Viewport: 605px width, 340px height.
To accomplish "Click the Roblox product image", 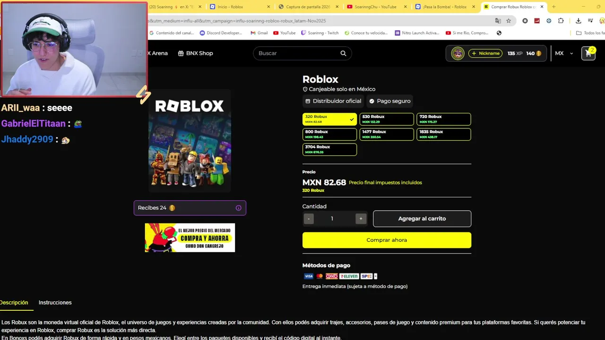I will pos(190,141).
